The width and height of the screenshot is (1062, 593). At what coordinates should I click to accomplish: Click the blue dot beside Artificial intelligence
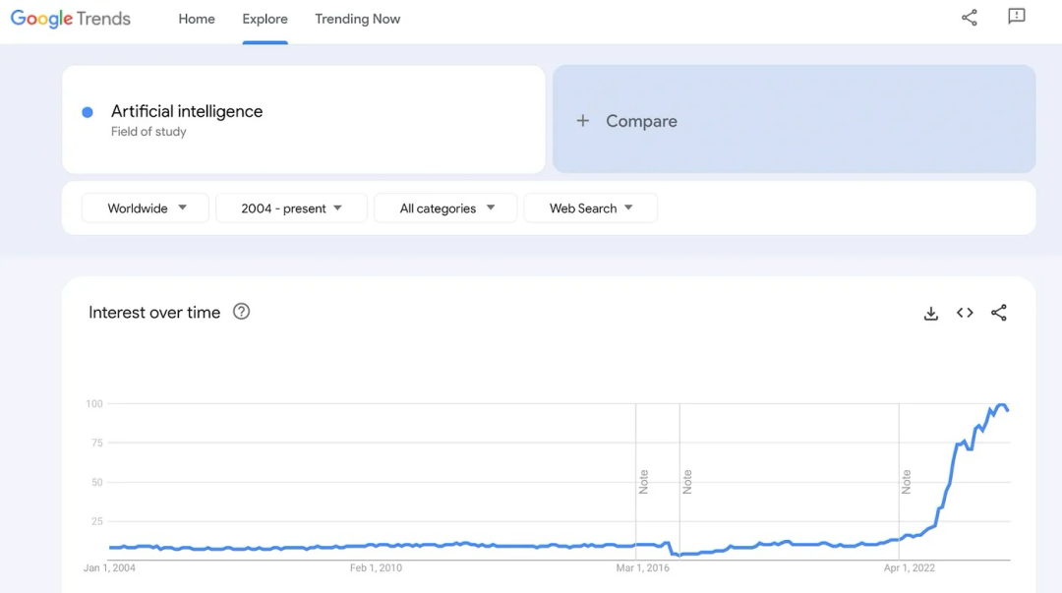point(88,112)
